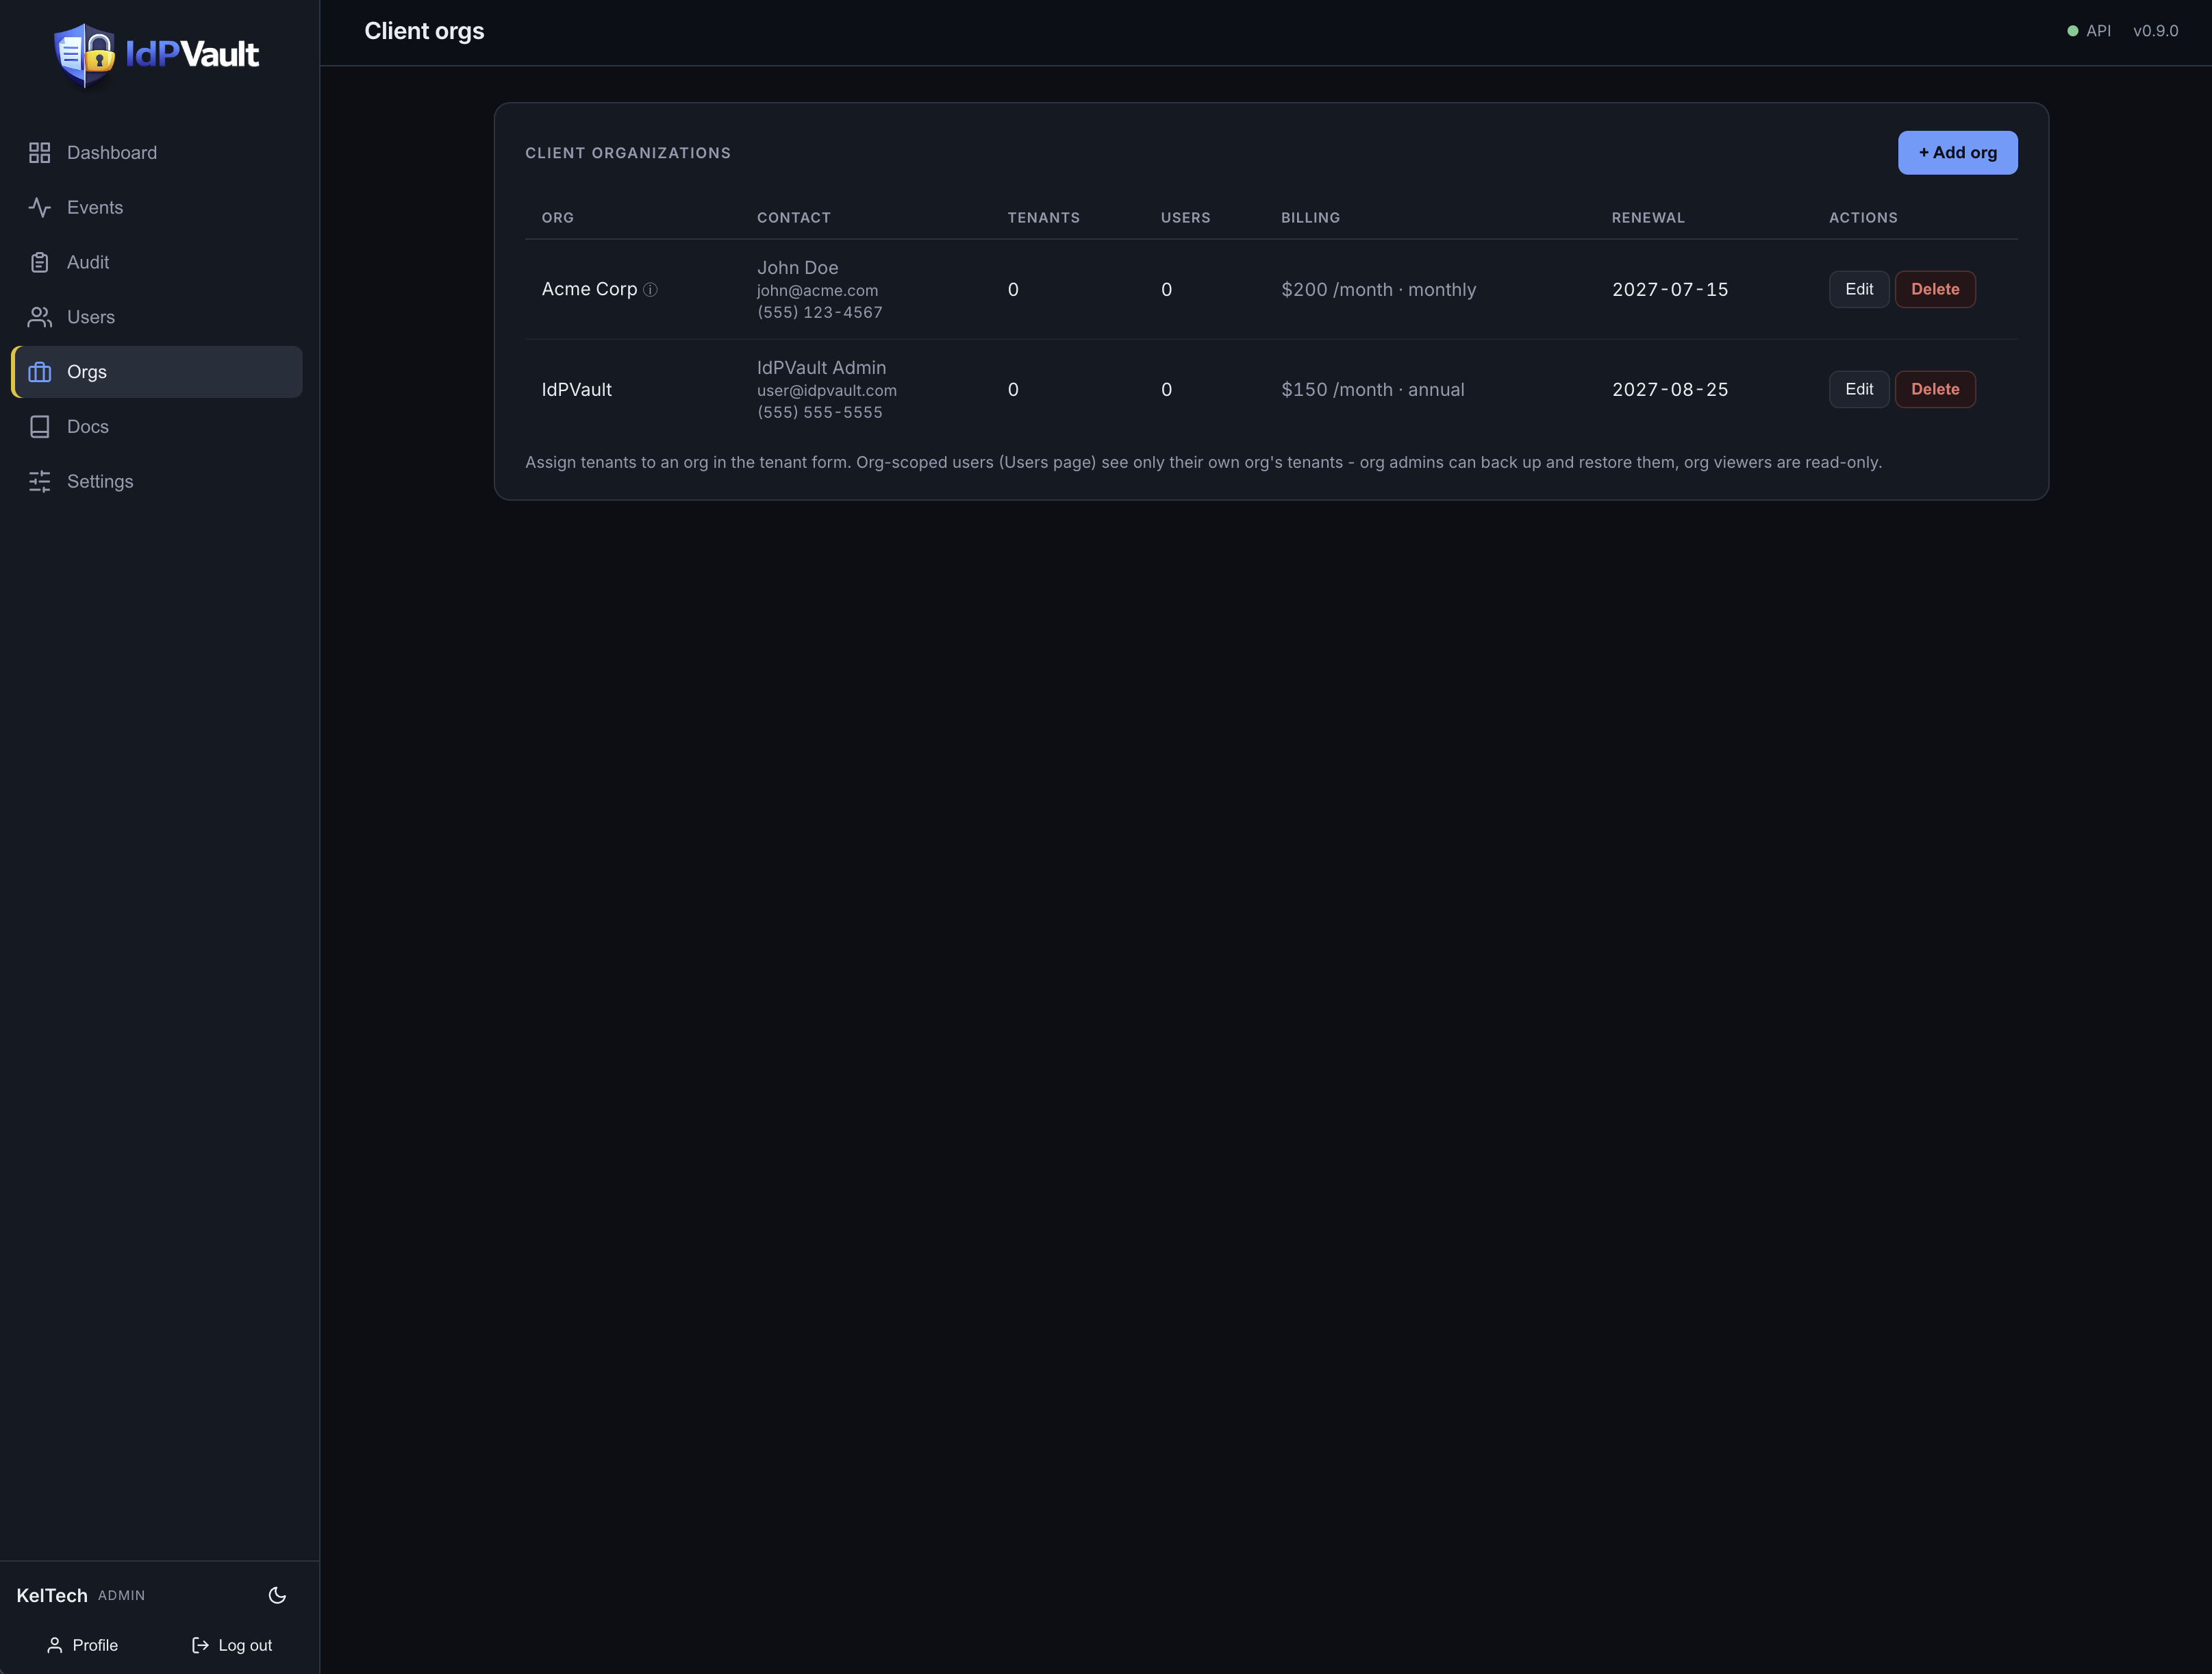This screenshot has width=2212, height=1674.
Task: Click the ORG column header
Action: pos(557,217)
